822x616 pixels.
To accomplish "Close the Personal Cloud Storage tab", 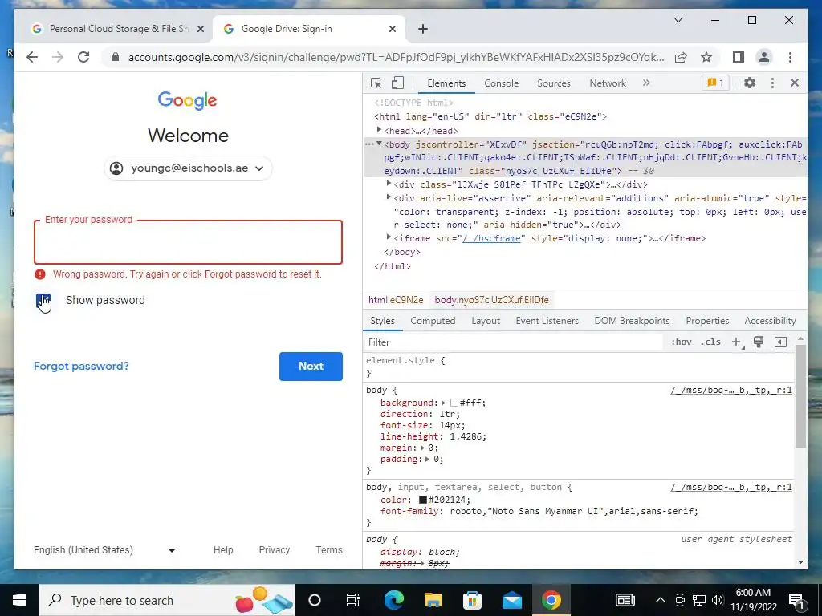I will coord(200,30).
